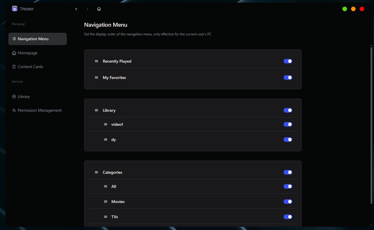Click the 'TVs' row label
The image size is (374, 230).
point(115,217)
